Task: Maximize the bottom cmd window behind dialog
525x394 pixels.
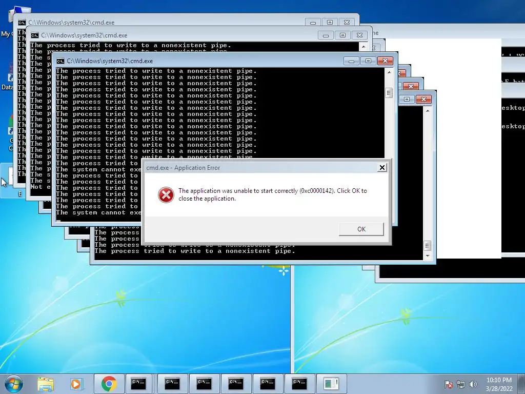Action: tap(407, 99)
